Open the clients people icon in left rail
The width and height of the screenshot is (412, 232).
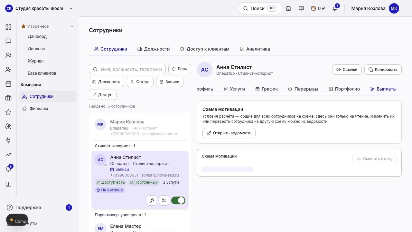pyautogui.click(x=8, y=55)
